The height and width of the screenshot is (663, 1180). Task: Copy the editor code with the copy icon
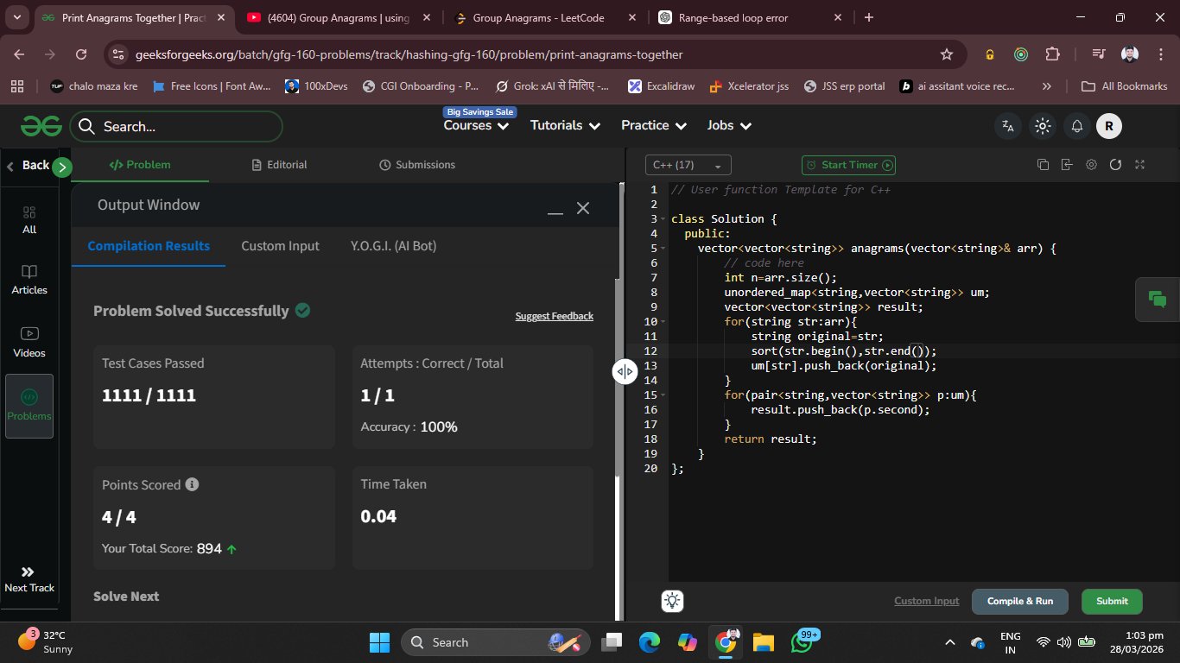(x=1043, y=165)
